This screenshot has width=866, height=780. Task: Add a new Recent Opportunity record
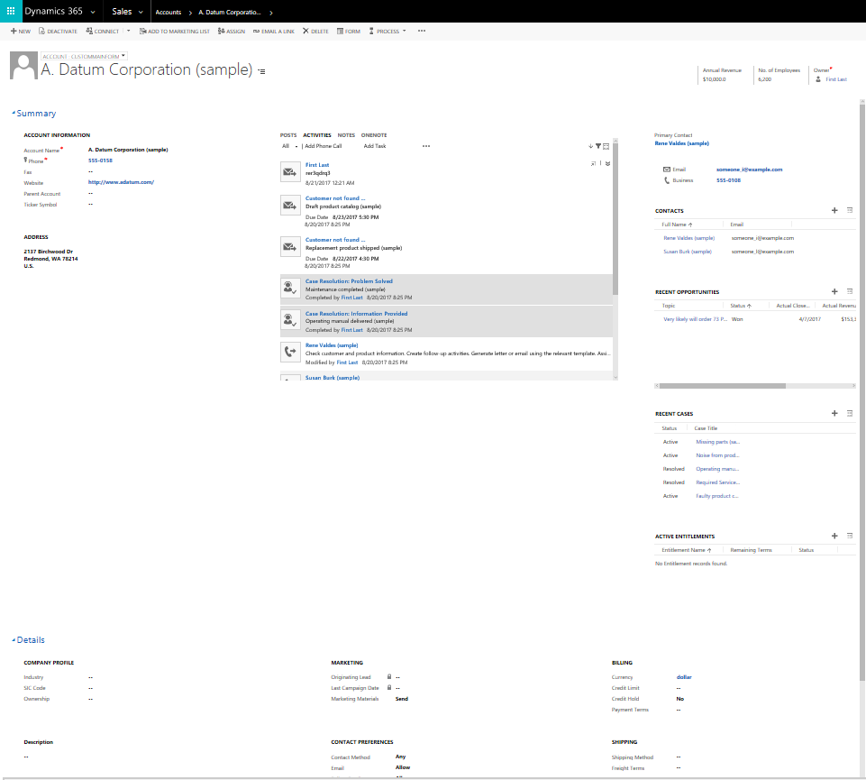click(x=834, y=291)
